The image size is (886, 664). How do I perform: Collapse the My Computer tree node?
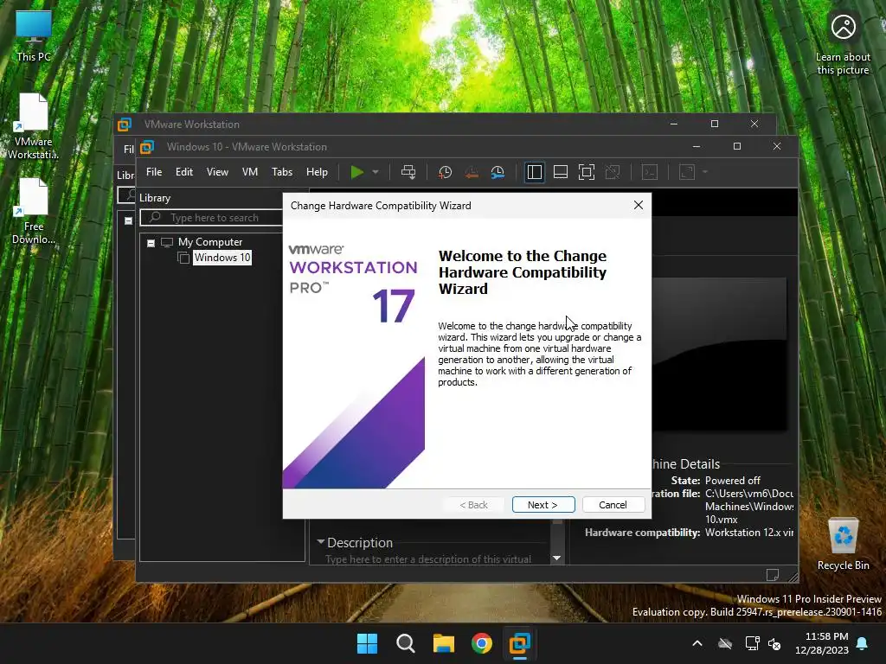coord(151,243)
